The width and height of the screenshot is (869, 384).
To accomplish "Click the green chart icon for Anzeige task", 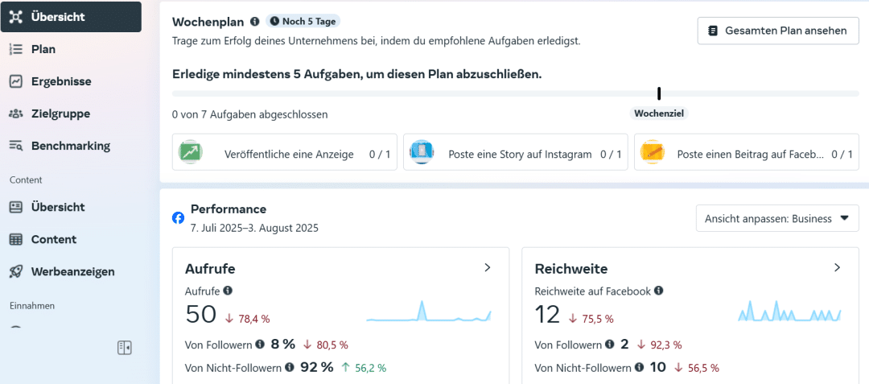I will click(191, 152).
